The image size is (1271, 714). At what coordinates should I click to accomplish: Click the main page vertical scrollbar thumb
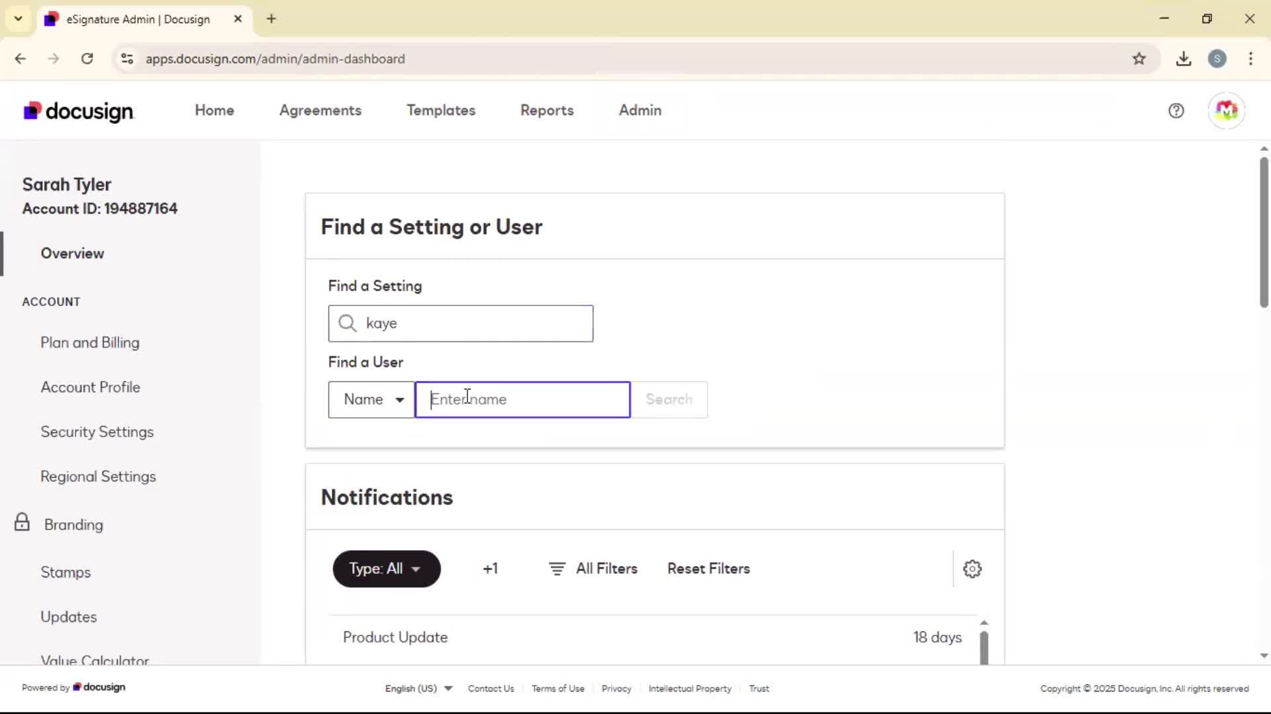(1264, 231)
